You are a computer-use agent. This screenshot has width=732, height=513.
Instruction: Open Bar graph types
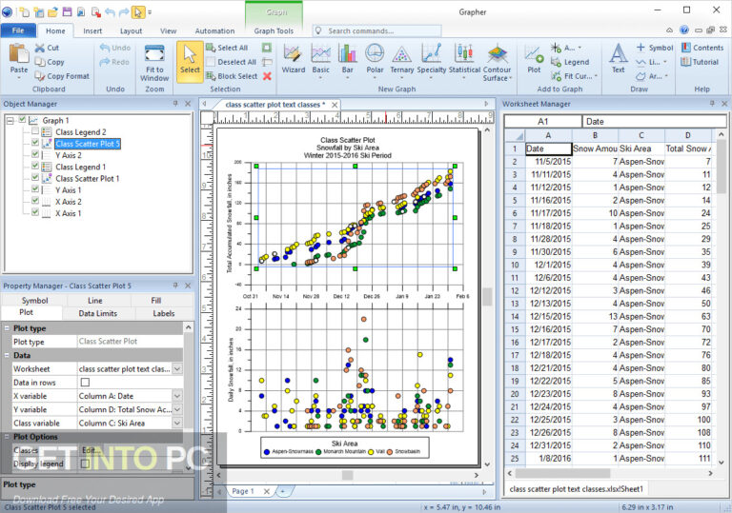pyautogui.click(x=347, y=59)
